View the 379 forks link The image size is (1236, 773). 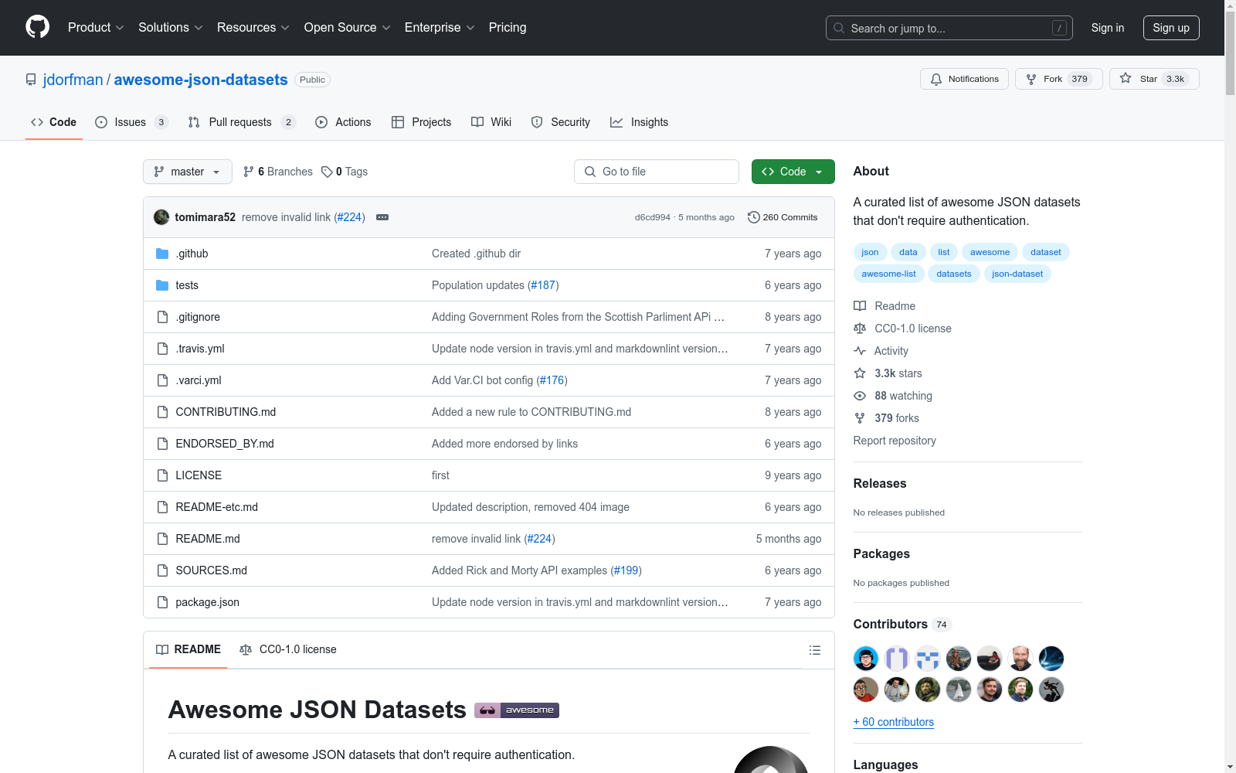tap(886, 418)
